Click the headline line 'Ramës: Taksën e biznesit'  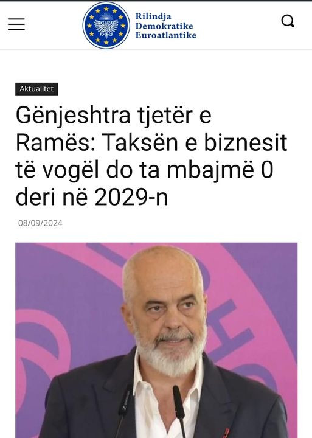click(151, 142)
